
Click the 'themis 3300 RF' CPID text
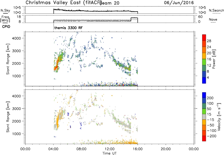pos(68,28)
